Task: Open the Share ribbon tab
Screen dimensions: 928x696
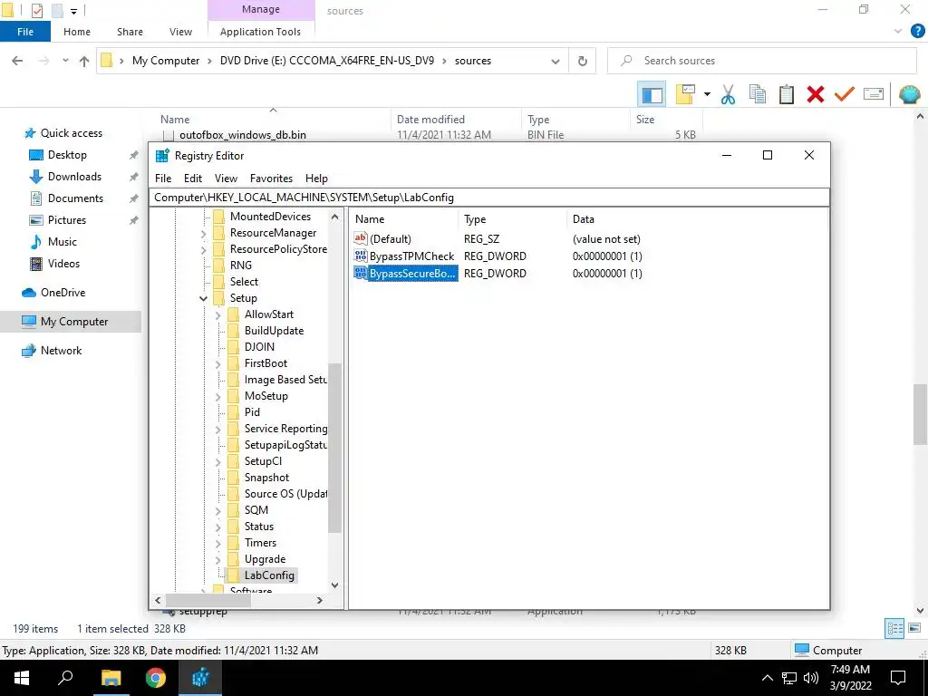Action: (130, 32)
